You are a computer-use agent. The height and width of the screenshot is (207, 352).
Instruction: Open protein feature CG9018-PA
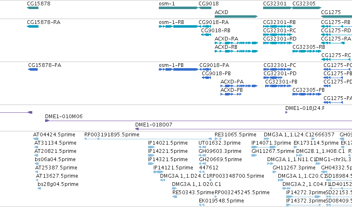tap(214, 65)
